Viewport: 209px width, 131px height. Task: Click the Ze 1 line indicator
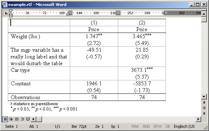pos(99,126)
